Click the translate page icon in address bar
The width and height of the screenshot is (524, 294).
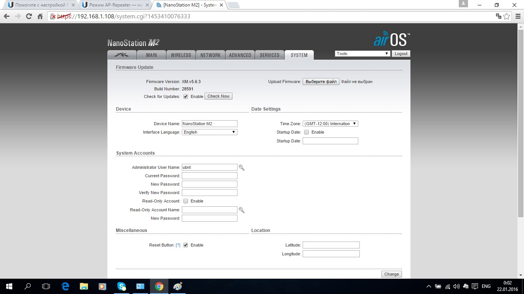point(498,16)
